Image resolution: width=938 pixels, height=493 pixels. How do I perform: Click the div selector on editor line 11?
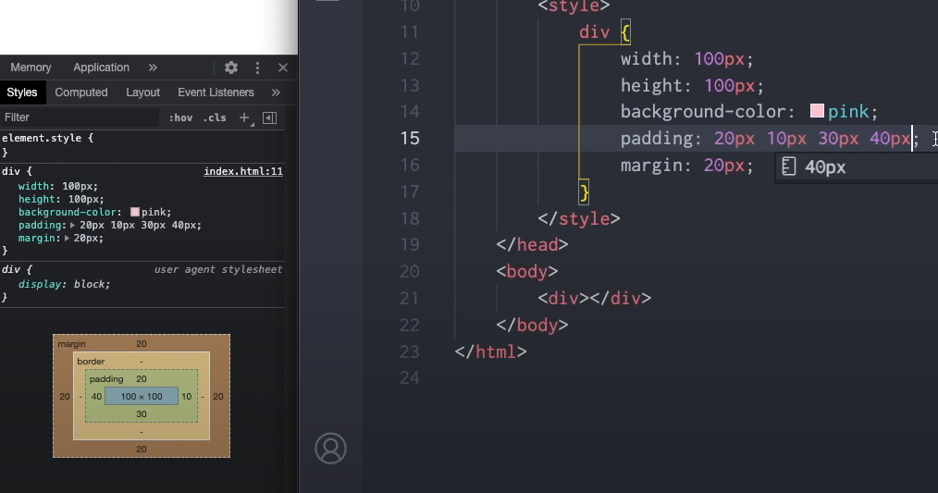pos(594,31)
